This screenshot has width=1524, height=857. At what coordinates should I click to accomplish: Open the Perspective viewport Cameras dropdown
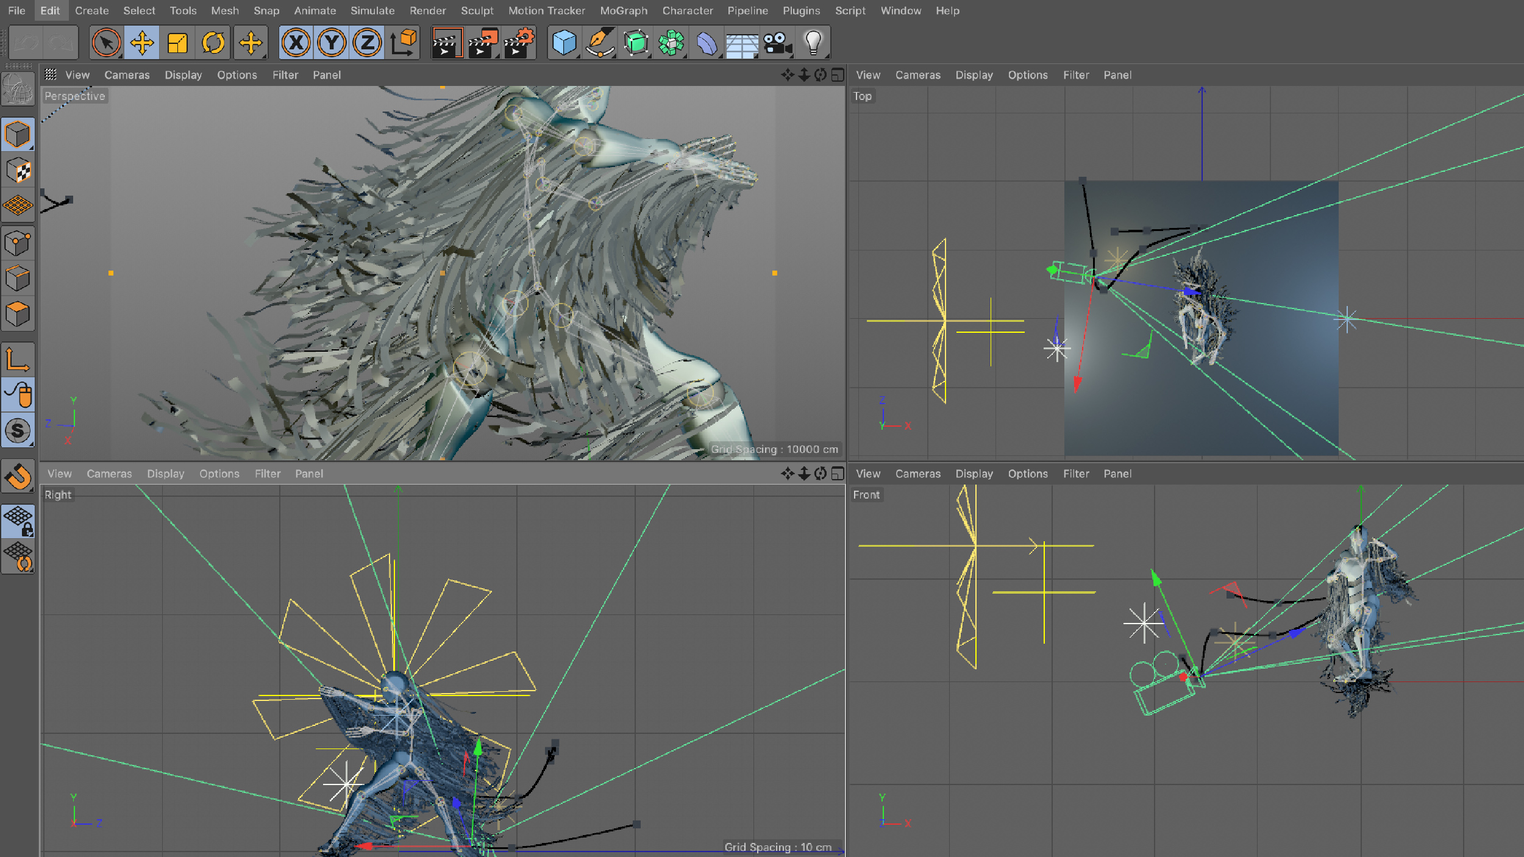[127, 75]
